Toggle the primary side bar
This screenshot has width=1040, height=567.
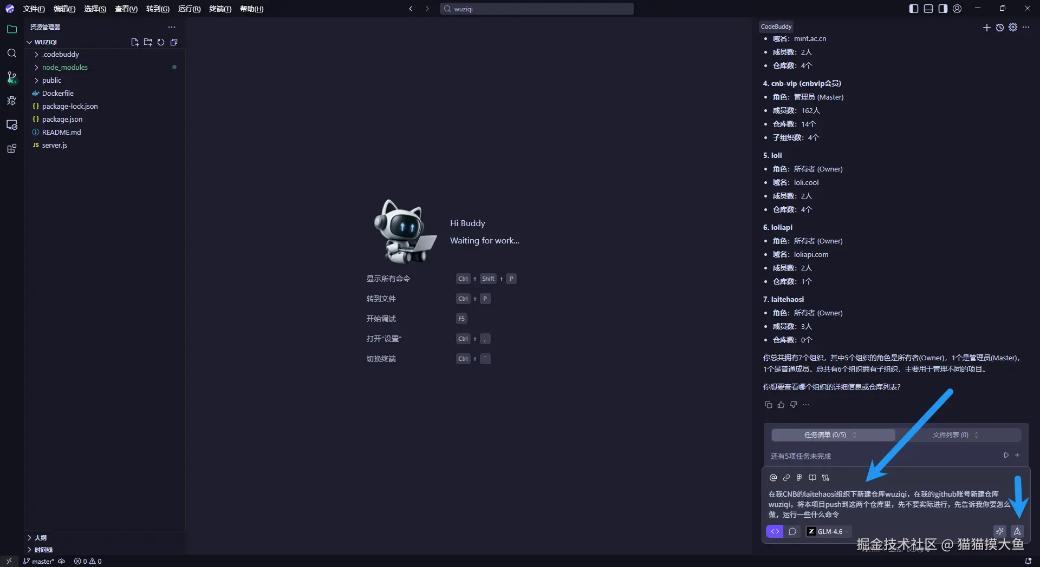914,9
